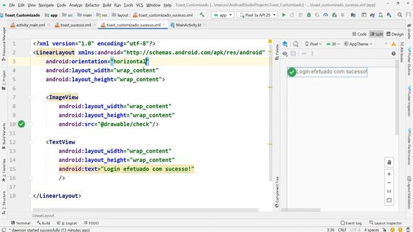
Task: Click the sad smiley feedback icon in status bar
Action: pos(400,230)
